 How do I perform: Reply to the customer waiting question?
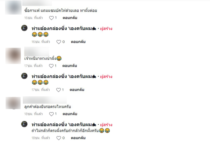(70, 114)
